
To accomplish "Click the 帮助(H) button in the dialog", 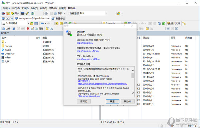I will coord(128,101).
